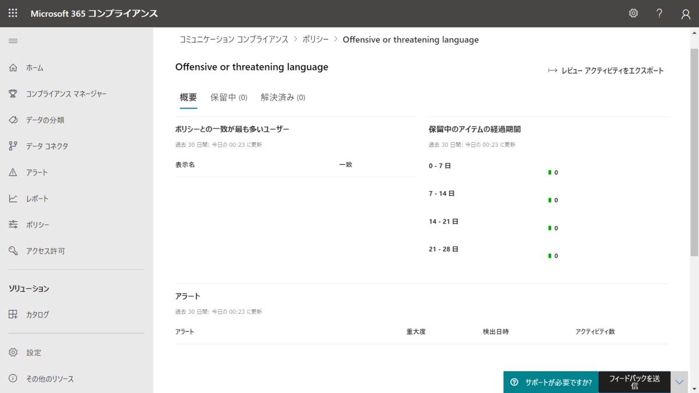This screenshot has height=393, width=699.
Task: Click サポートが必要ですか? button
Action: (551, 383)
